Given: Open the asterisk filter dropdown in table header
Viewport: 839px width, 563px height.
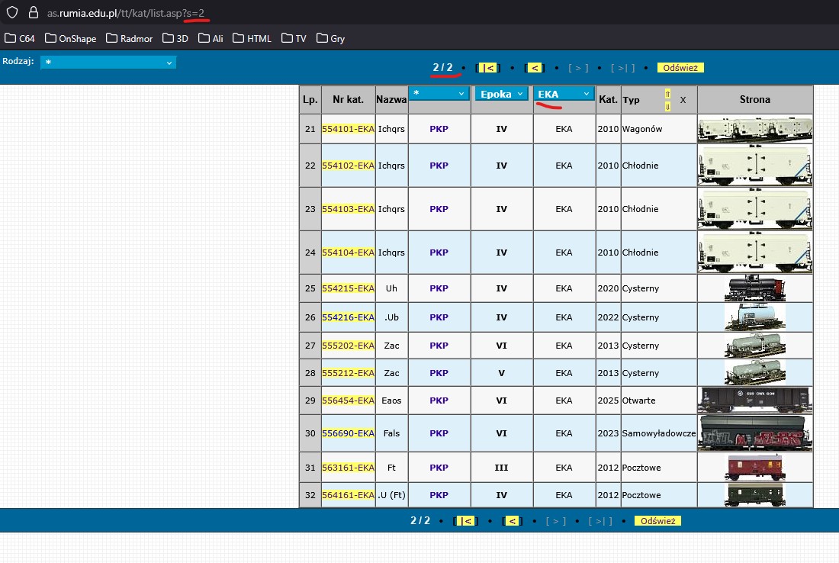Looking at the screenshot, I should 439,93.
